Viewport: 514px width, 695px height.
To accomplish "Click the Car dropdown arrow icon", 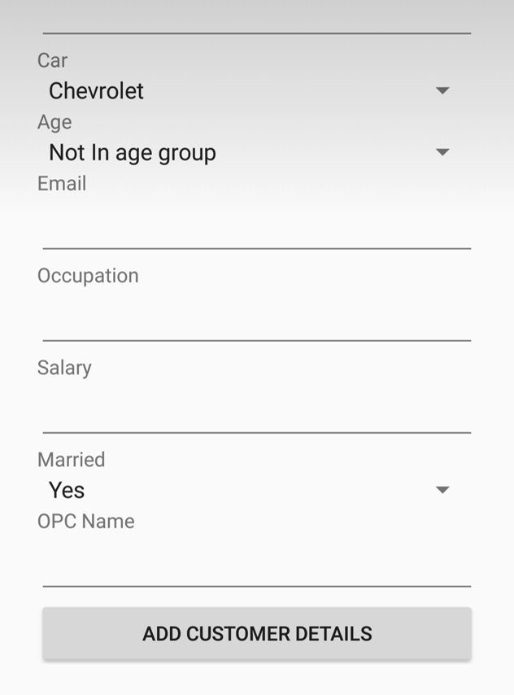I will click(442, 90).
